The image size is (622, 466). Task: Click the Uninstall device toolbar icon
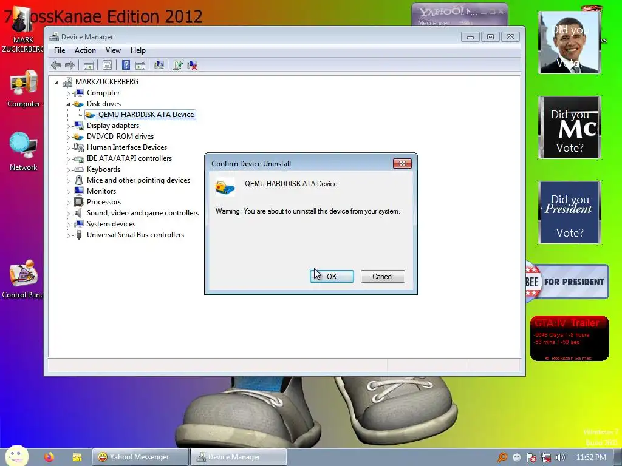coord(193,65)
